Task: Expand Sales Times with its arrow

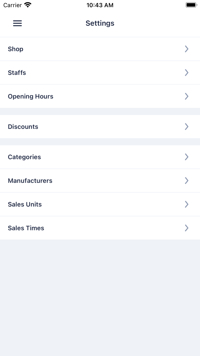Action: point(187,228)
